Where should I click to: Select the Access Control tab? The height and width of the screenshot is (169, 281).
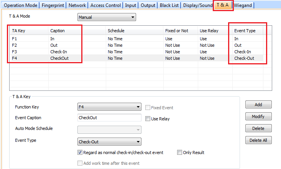coord(105,5)
